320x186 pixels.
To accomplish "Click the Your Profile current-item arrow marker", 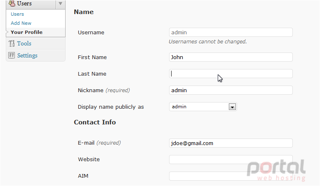I will pos(7,32).
